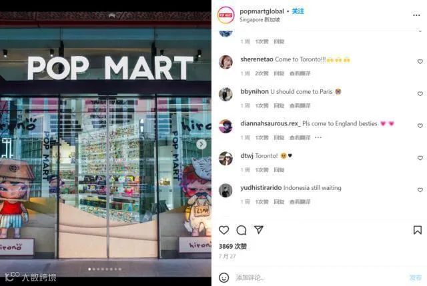Advance to next photo with arrow
Image resolution: width=427 pixels, height=286 pixels.
click(x=201, y=144)
